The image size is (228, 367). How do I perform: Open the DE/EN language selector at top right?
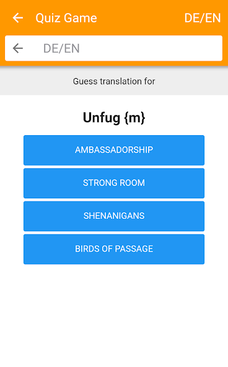pyautogui.click(x=202, y=18)
